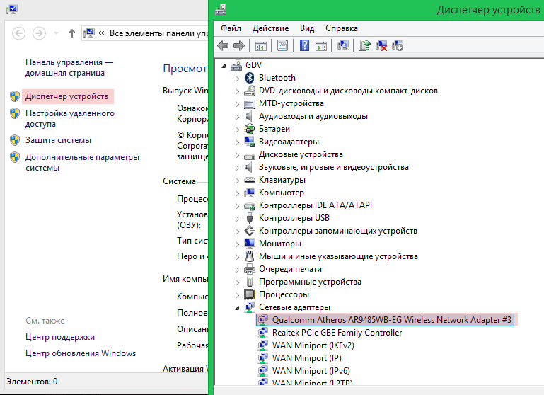Expand the Bluetooth device category

tap(238, 78)
